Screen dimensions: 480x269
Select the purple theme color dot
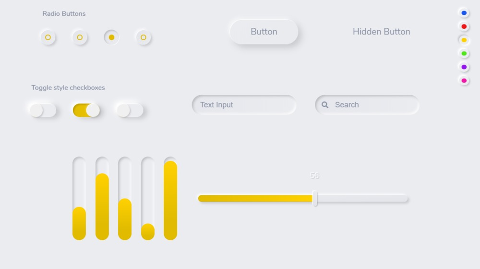point(464,67)
